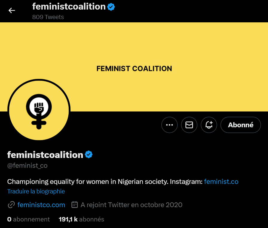Click the @feminist_co handle text
268x228 pixels.
pyautogui.click(x=27, y=165)
